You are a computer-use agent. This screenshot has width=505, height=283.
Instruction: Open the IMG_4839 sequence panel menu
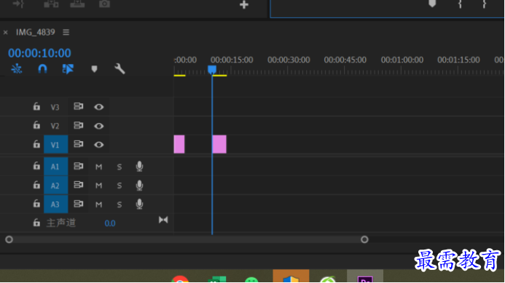[66, 32]
